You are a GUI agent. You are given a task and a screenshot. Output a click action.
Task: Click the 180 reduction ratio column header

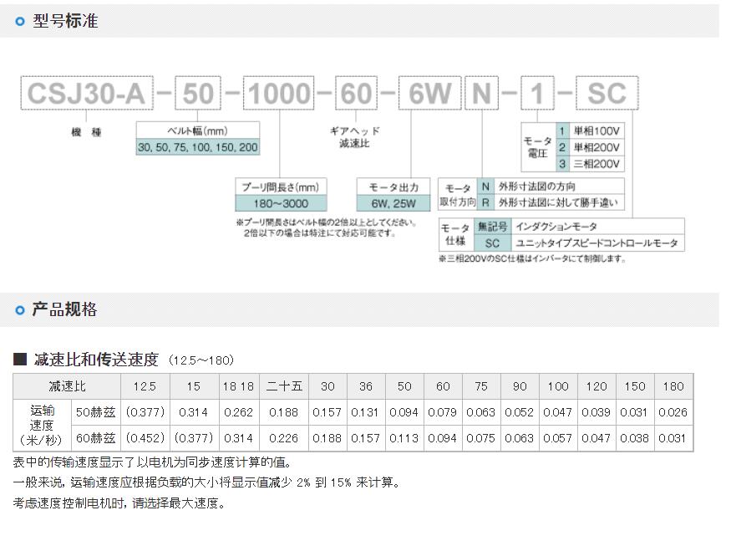click(673, 386)
